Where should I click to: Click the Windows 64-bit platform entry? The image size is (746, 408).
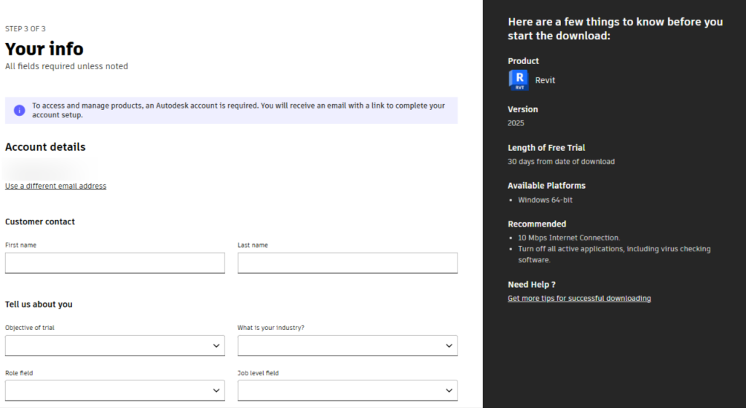[545, 200]
